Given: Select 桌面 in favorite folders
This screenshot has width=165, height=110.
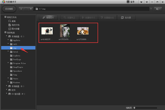Looking at the screenshot, I should tap(13, 21).
